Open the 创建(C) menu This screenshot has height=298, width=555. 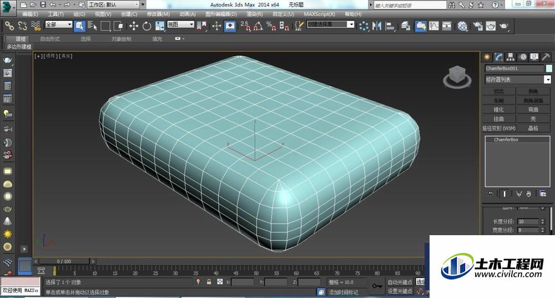pos(129,14)
